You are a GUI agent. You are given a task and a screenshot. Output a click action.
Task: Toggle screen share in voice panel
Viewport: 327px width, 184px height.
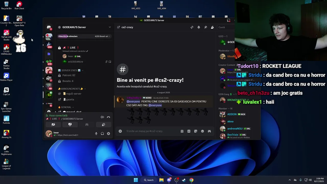70,124
